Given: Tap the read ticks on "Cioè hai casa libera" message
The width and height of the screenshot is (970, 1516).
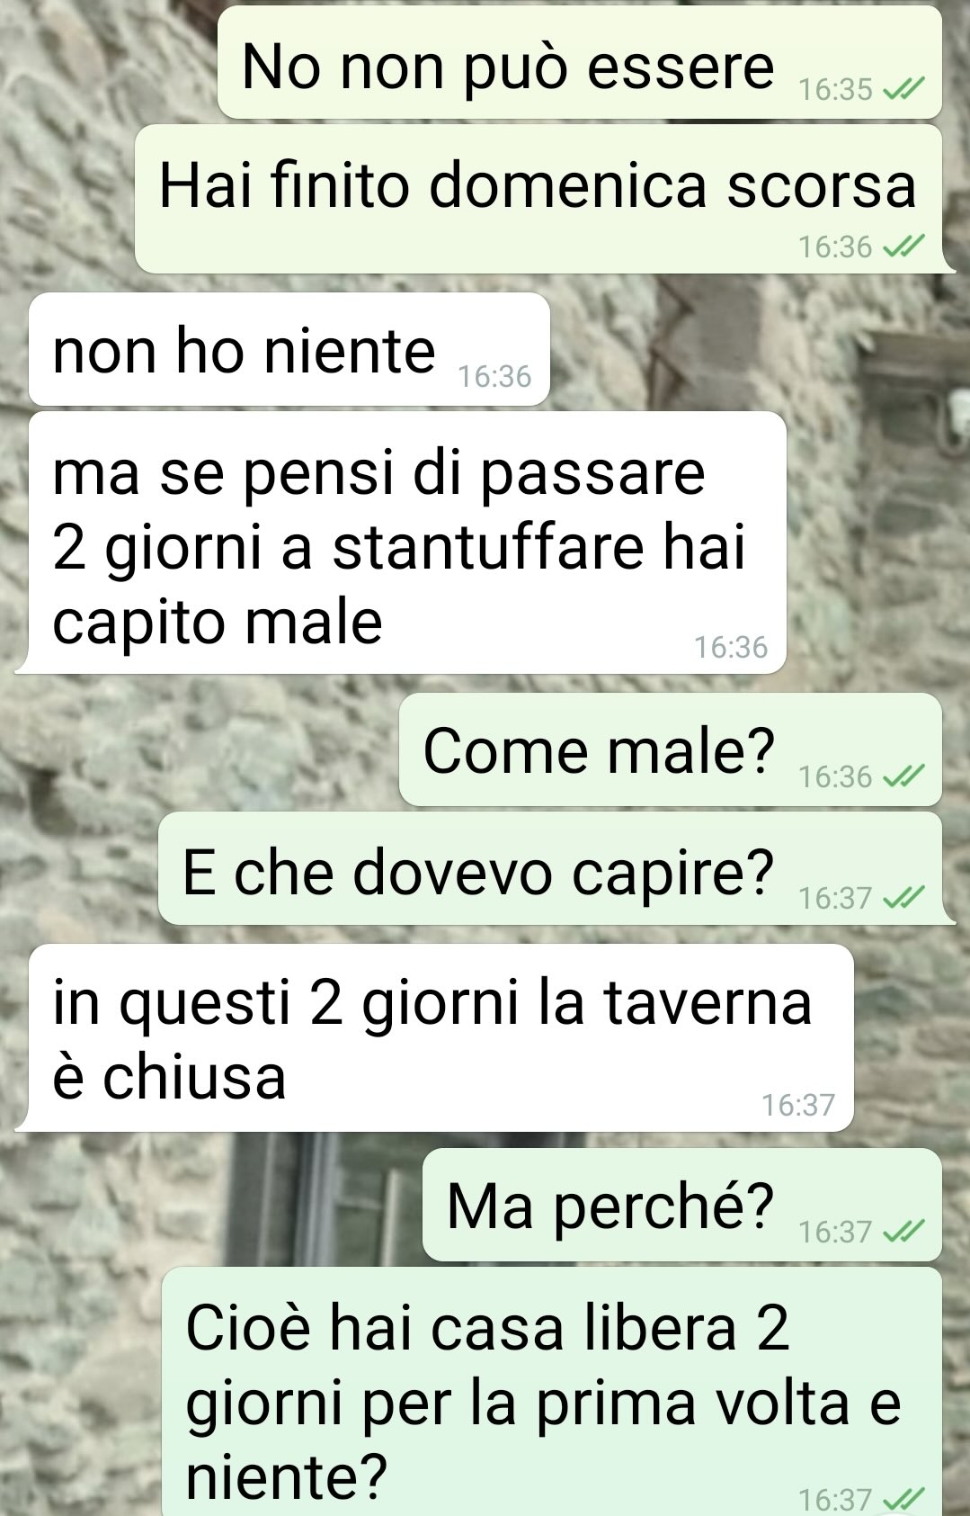Looking at the screenshot, I should click(903, 1498).
